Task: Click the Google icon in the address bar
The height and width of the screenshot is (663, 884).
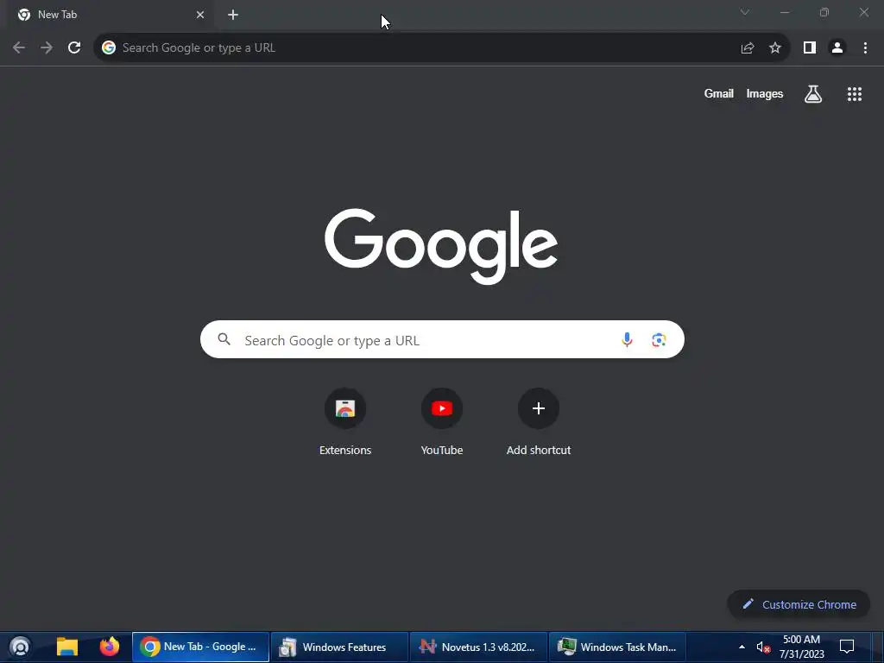Action: pos(109,48)
